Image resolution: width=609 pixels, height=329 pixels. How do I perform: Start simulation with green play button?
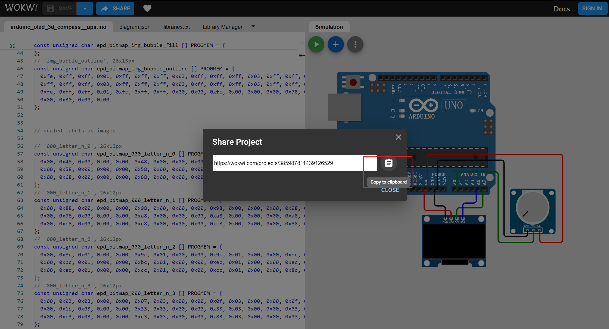coord(316,44)
